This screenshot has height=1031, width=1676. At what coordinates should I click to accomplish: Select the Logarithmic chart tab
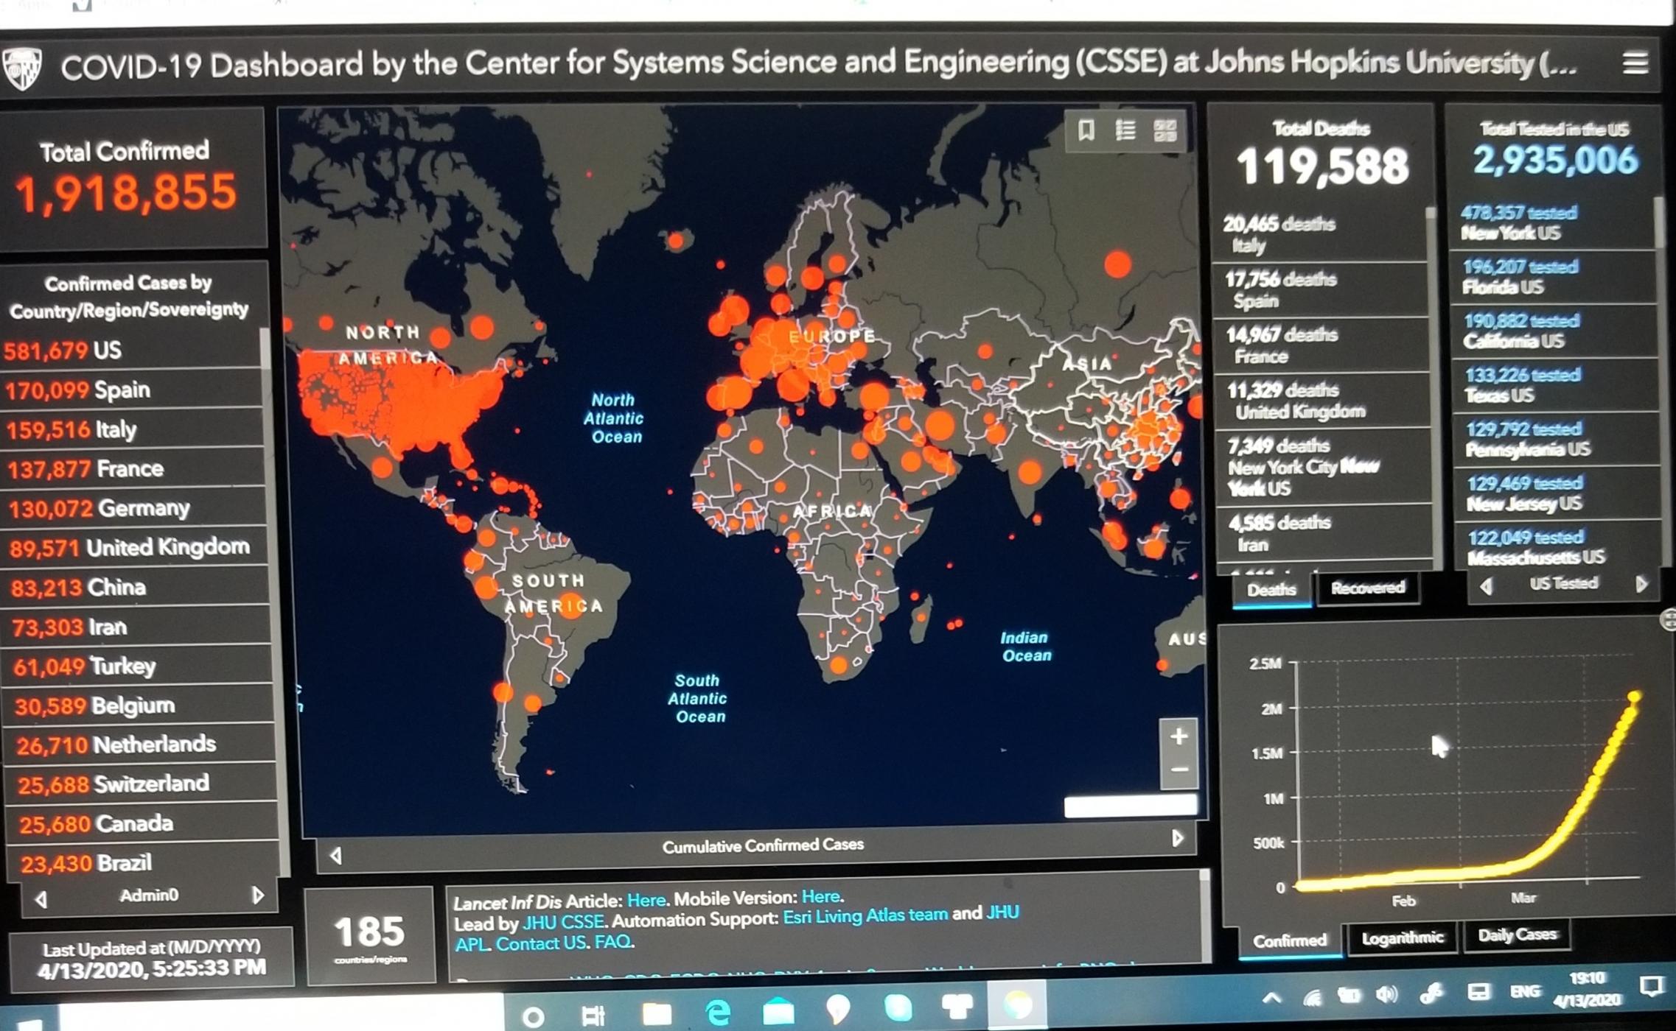click(x=1402, y=937)
